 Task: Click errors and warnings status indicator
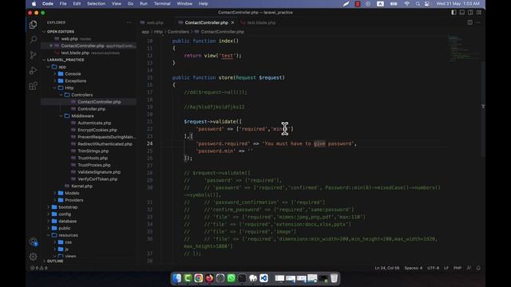click(39, 268)
